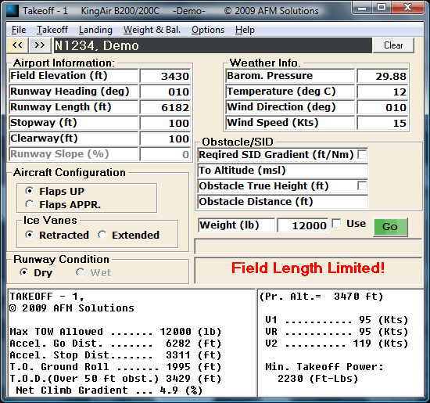Click the Net Climb Gradient 4.9 line
Viewport: 430px width, 403px height.
click(109, 390)
